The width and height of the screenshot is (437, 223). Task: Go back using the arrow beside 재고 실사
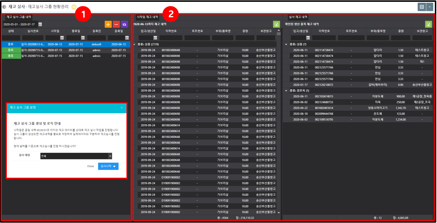click(x=4, y=7)
